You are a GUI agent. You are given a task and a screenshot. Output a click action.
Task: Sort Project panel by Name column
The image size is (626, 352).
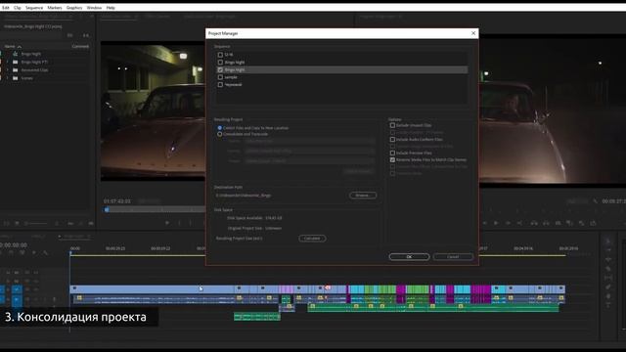[10, 46]
